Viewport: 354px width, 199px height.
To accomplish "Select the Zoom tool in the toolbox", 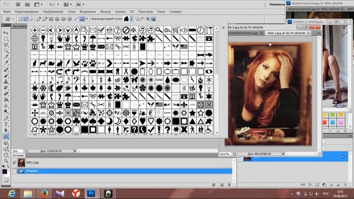I will [x=6, y=161].
